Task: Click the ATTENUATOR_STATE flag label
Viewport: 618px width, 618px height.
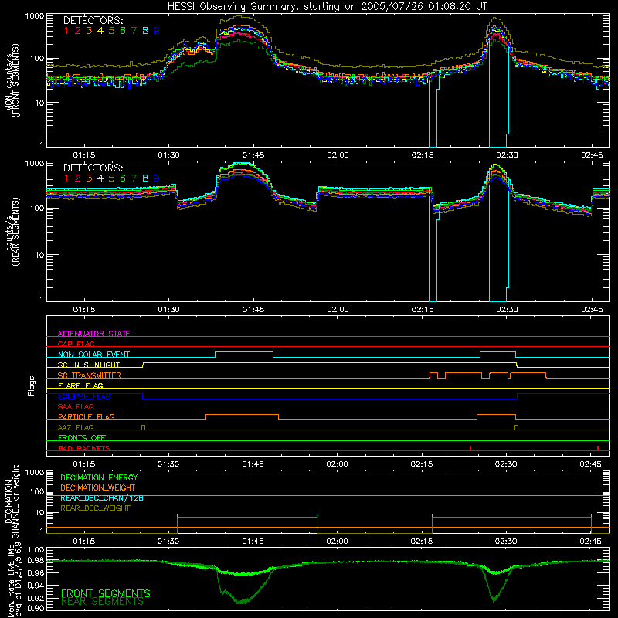Action: point(93,334)
